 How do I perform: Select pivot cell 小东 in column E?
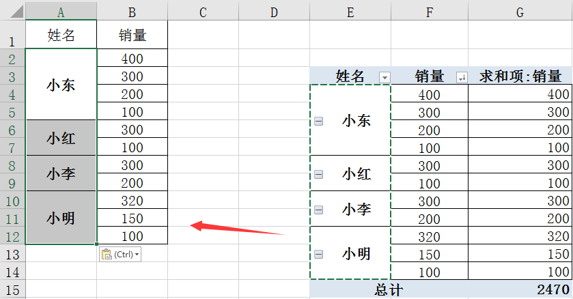coord(350,120)
